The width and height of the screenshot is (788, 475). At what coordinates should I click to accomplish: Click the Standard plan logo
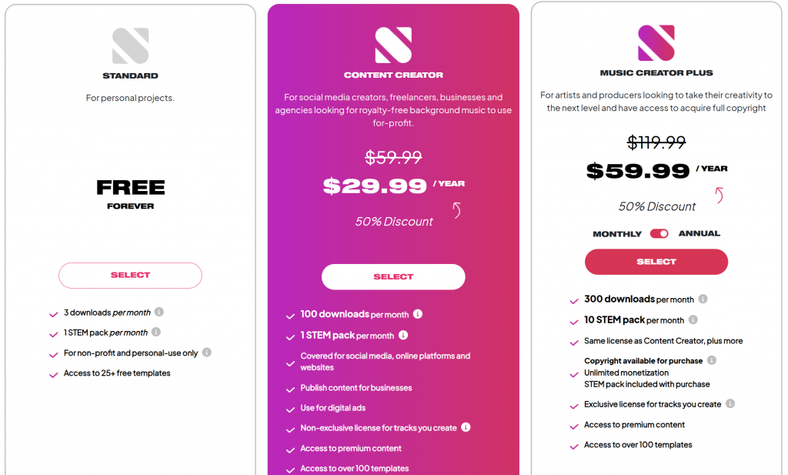131,45
